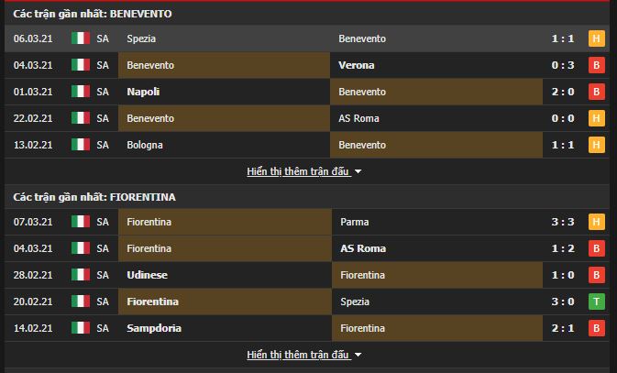Click dropdown arrow beside Benevento's show more link

[x=358, y=172]
